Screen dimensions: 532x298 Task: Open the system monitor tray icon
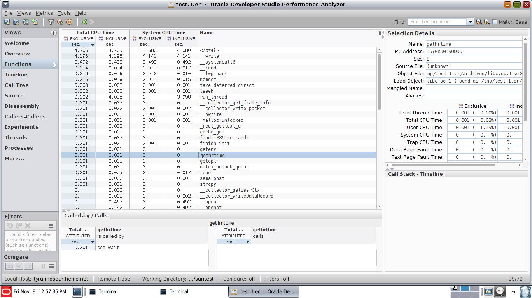488,291
